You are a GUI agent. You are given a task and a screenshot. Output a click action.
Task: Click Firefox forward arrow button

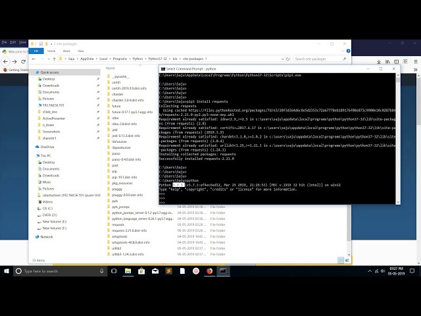pyautogui.click(x=14, y=61)
